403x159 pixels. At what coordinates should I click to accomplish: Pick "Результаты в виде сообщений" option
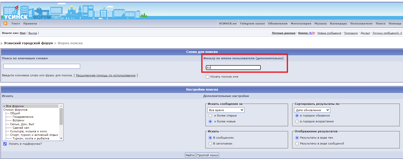[297, 143]
